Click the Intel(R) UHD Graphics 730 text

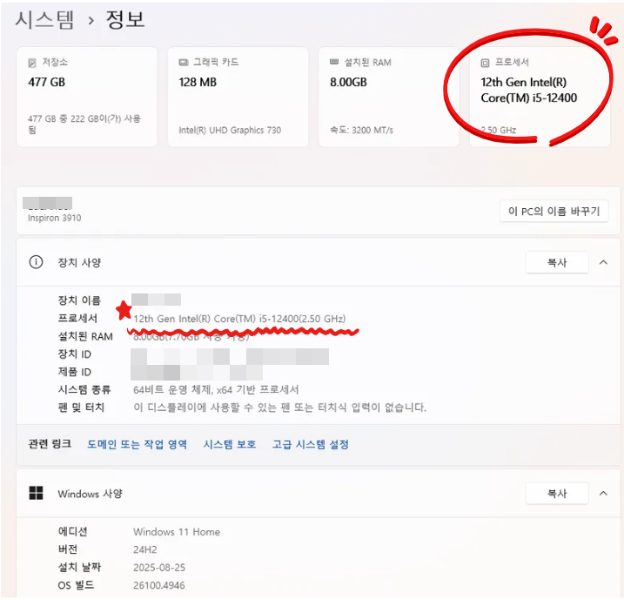coord(230,131)
